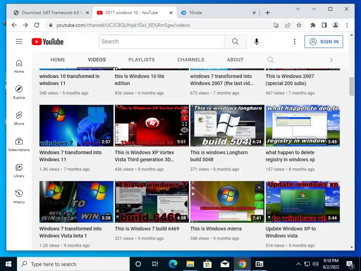Show hidden icons in the system tray

pyautogui.click(x=298, y=264)
